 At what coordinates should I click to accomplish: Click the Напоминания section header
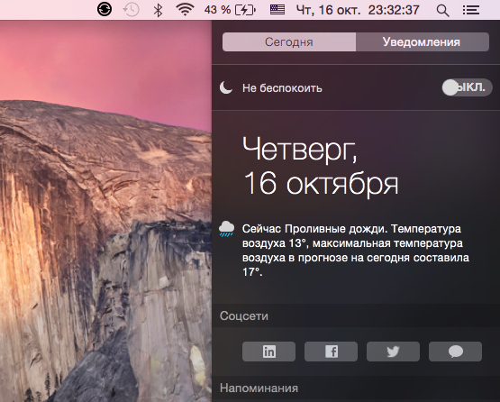point(259,388)
